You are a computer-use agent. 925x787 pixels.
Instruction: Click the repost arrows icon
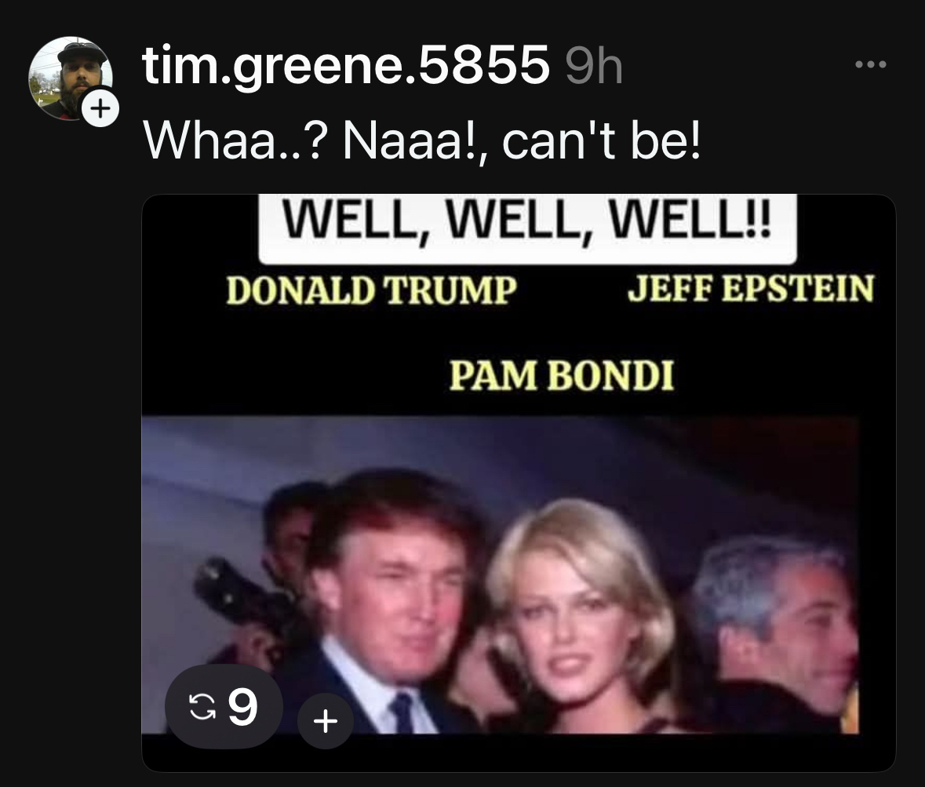[202, 706]
